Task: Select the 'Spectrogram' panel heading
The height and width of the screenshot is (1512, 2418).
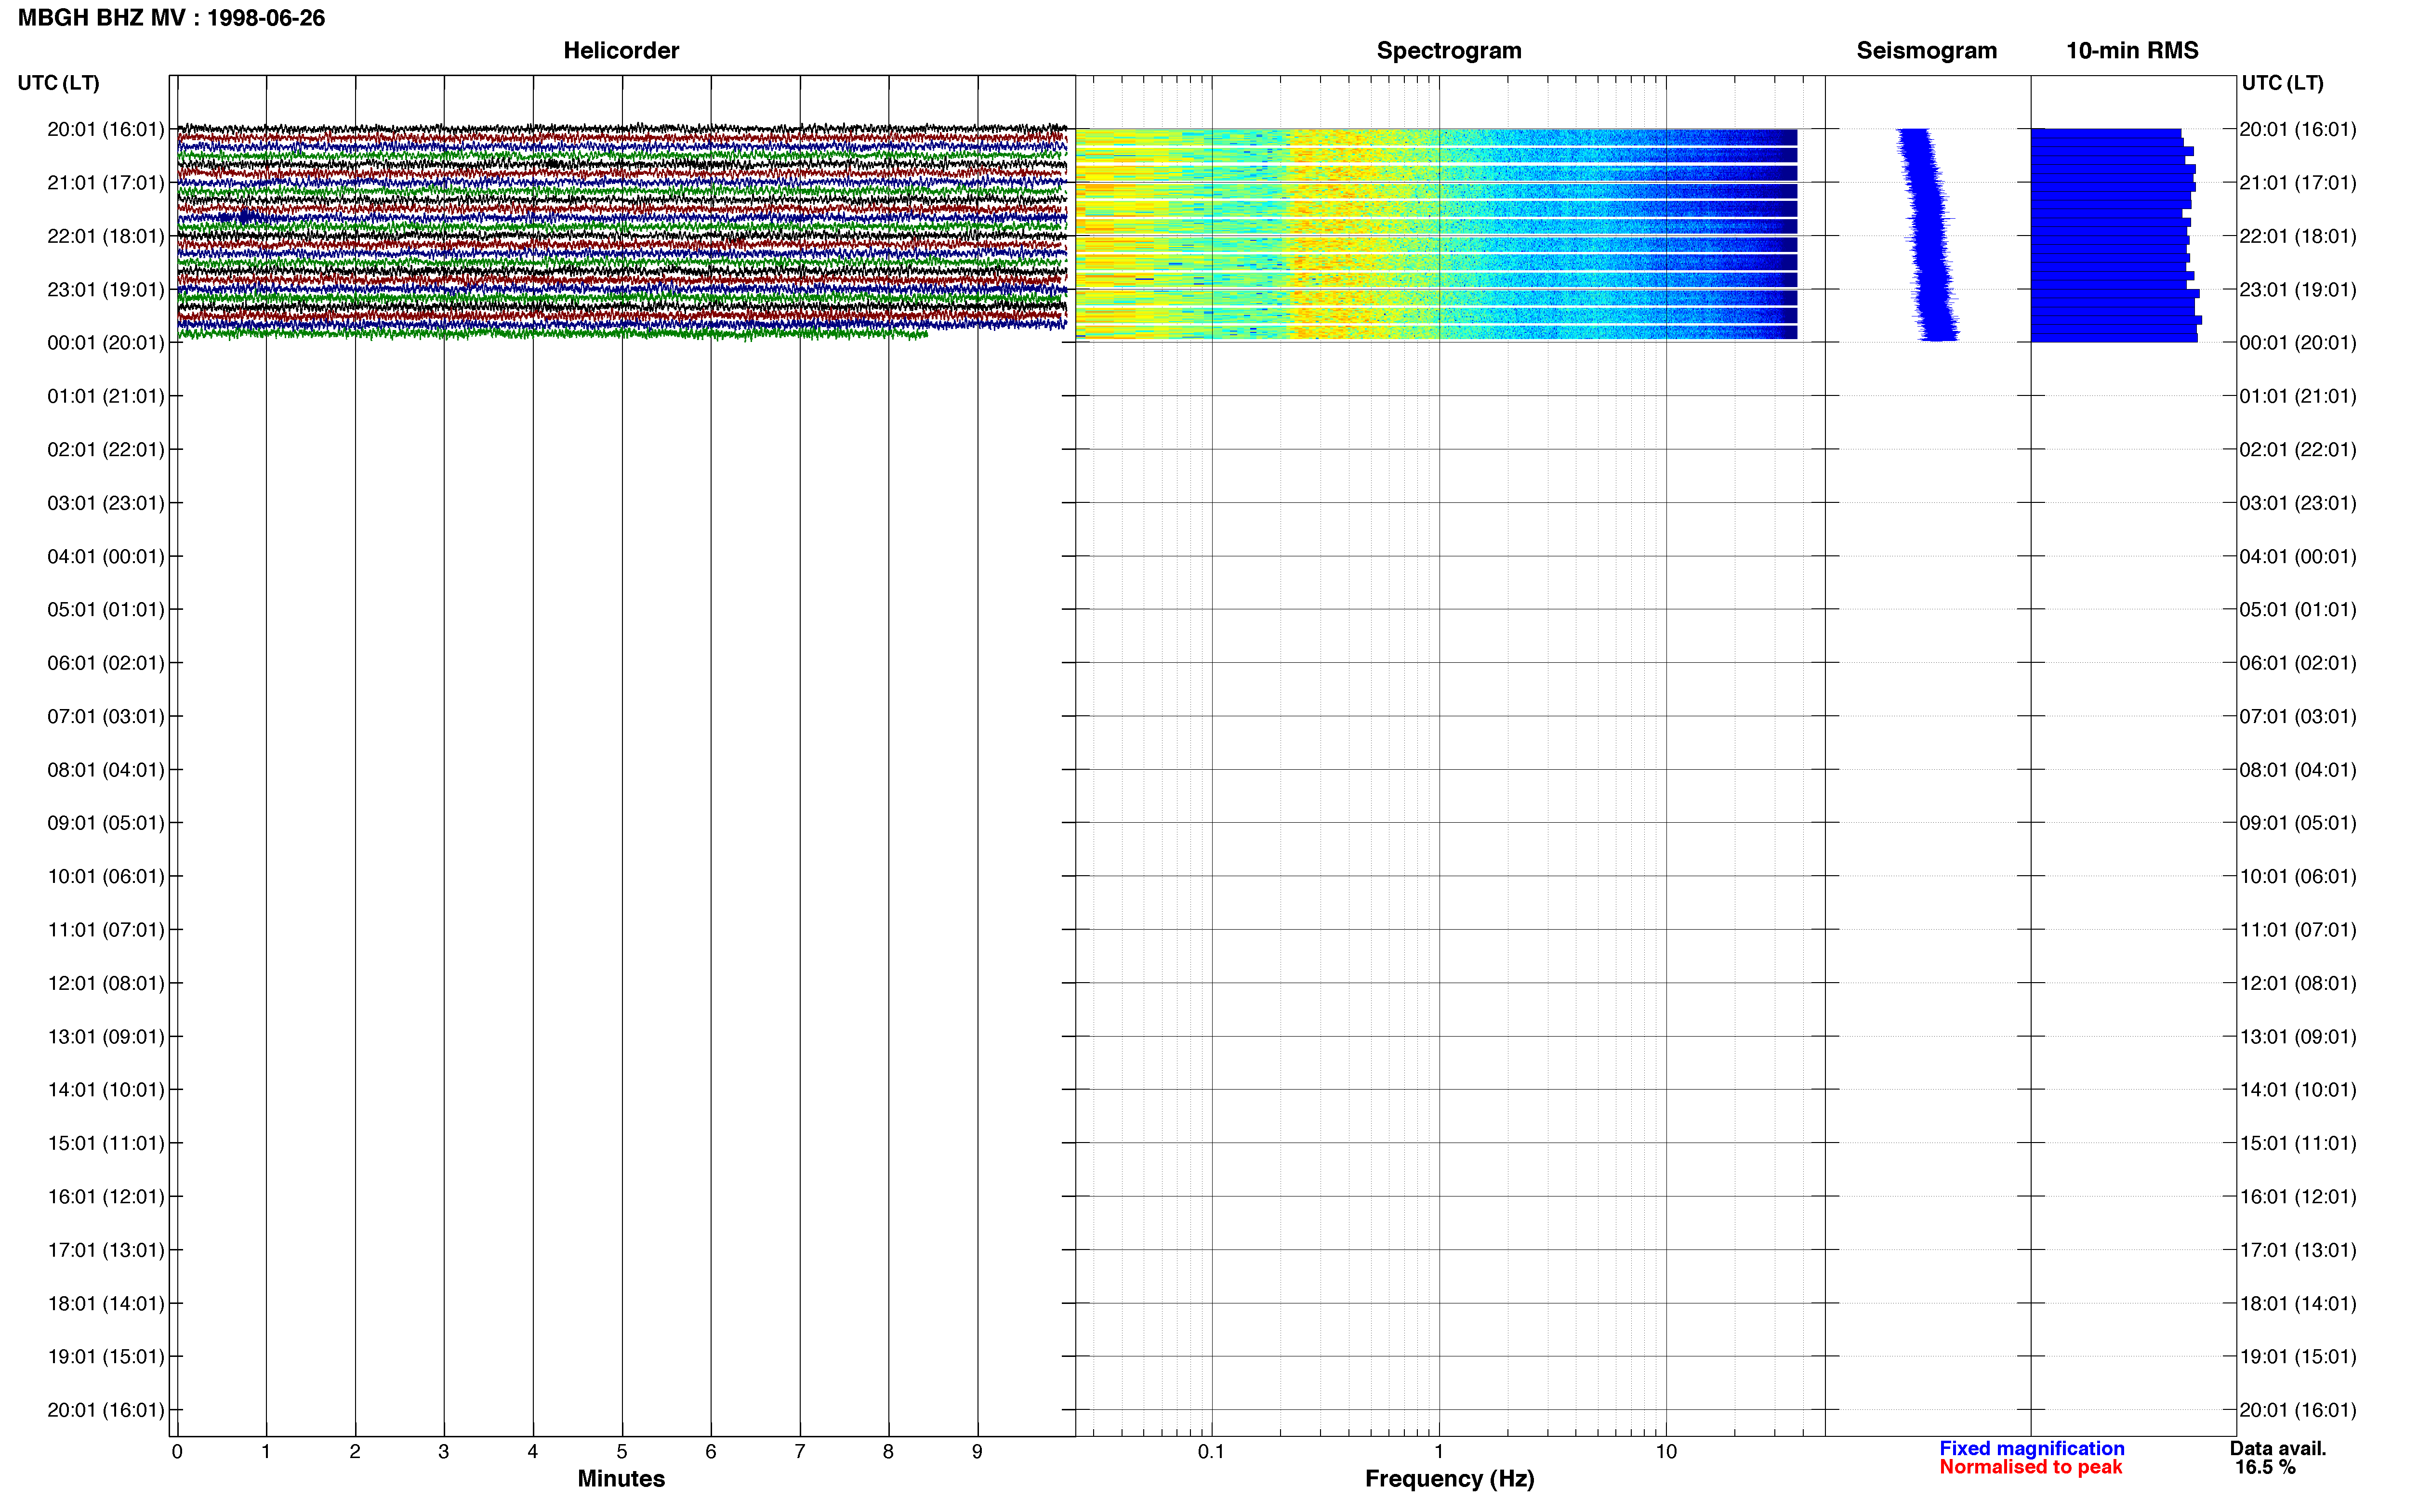Action: [1449, 50]
